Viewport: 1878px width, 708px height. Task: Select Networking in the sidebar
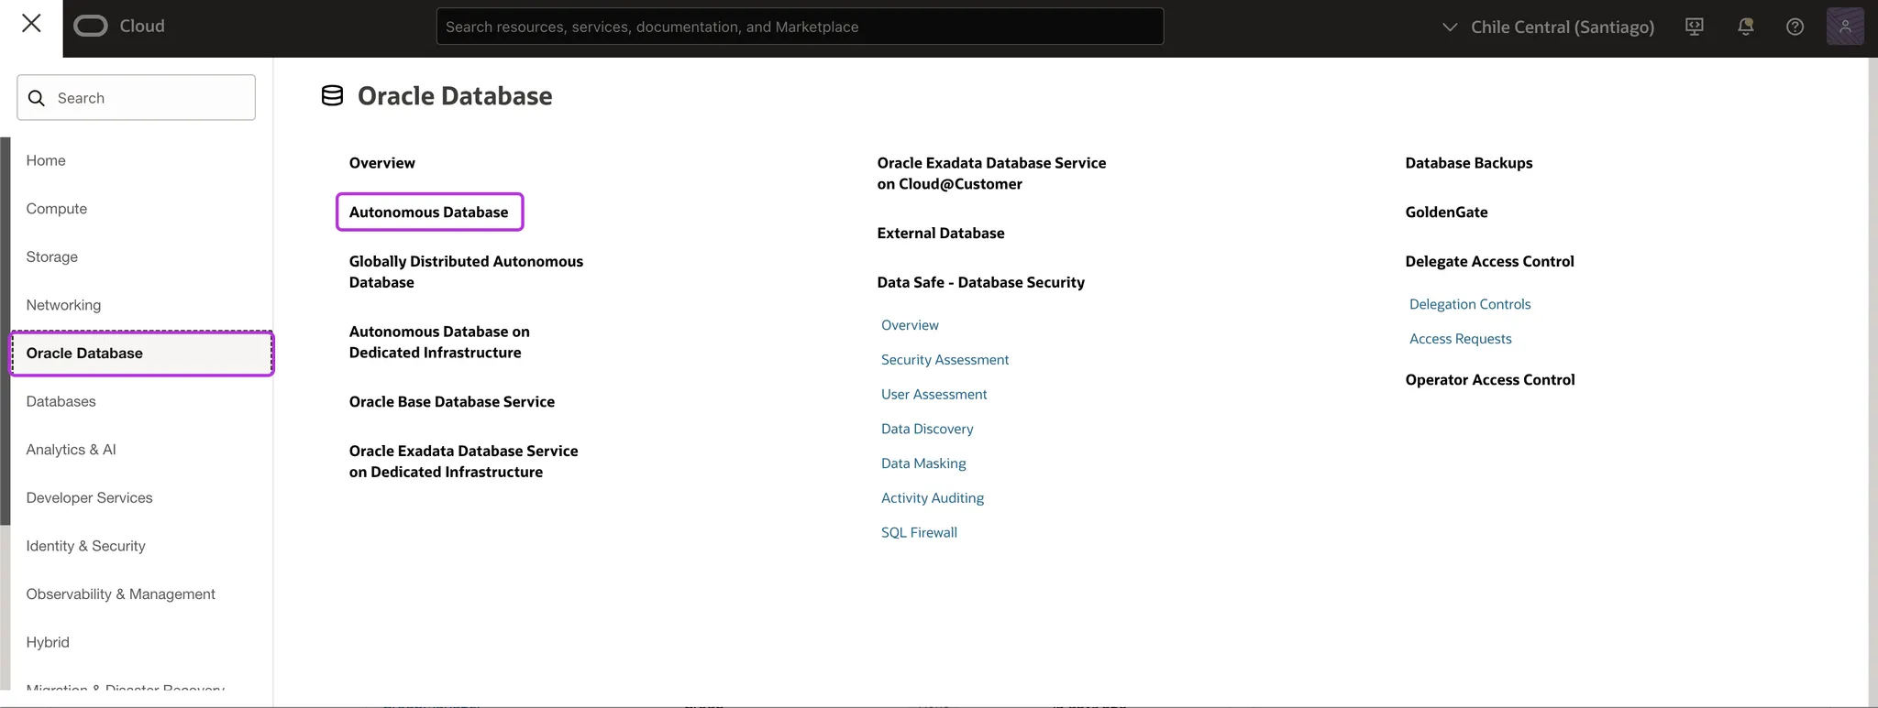coord(63,305)
